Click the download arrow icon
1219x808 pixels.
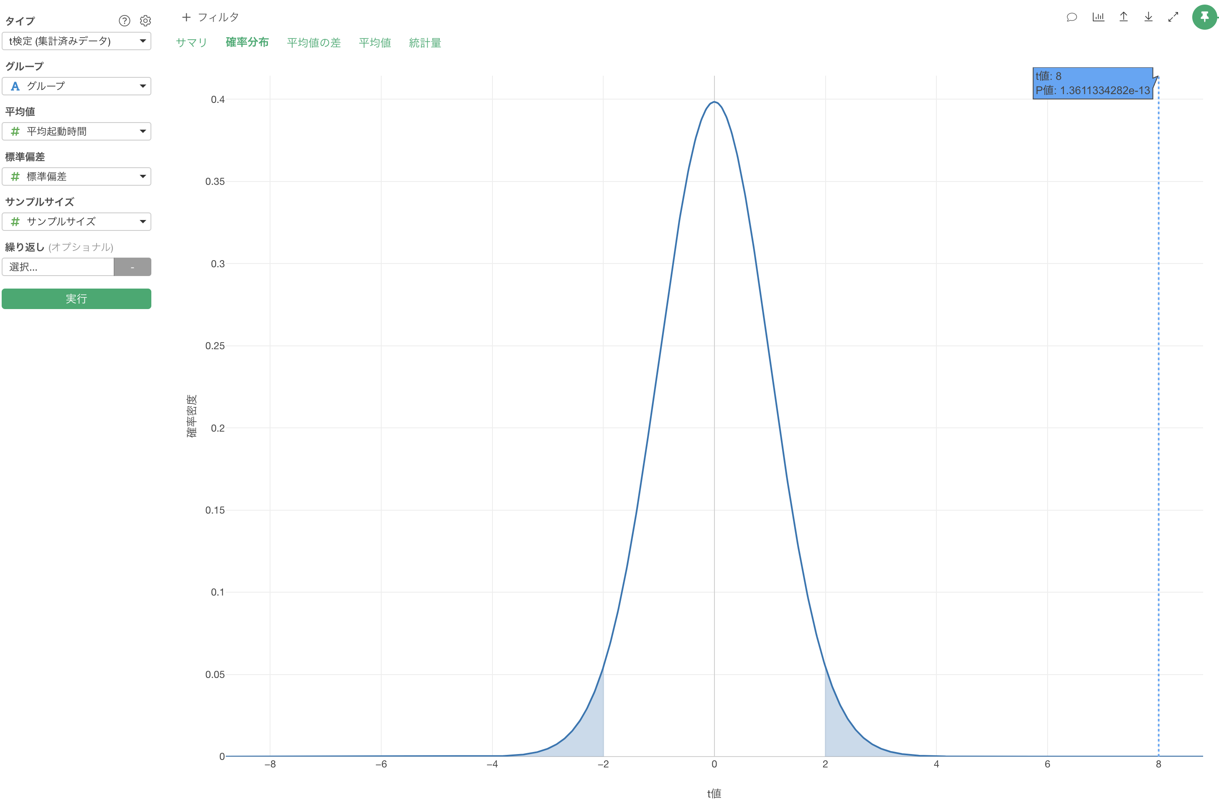pos(1148,17)
